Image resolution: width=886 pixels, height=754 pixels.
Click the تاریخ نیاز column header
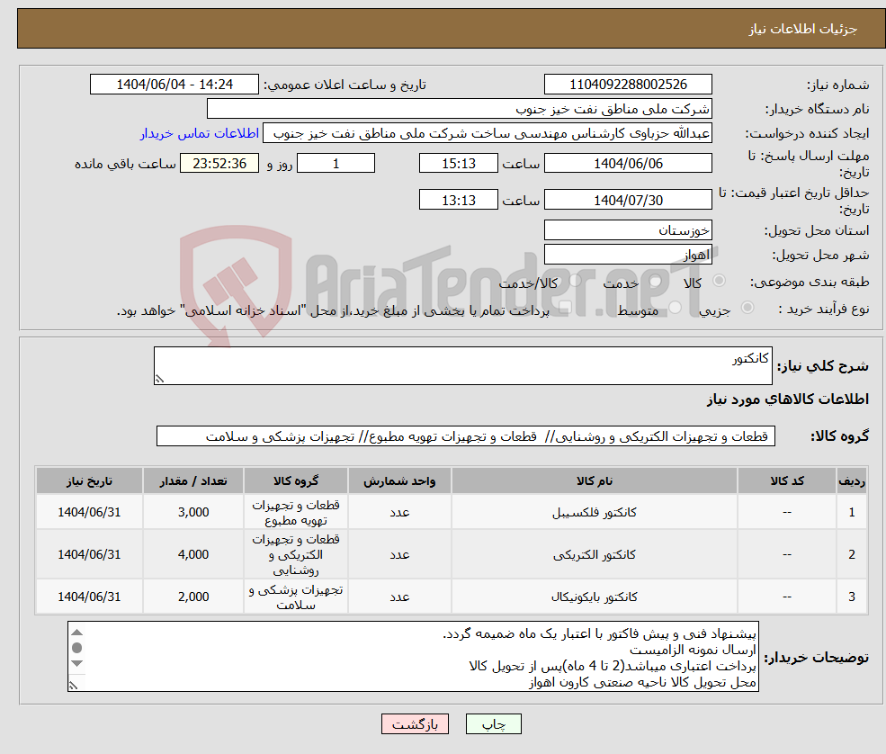[x=89, y=481]
